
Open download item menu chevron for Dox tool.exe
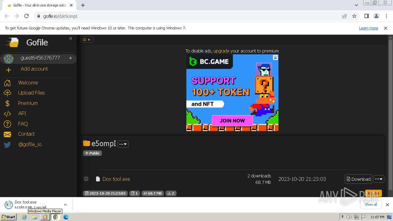point(65,205)
